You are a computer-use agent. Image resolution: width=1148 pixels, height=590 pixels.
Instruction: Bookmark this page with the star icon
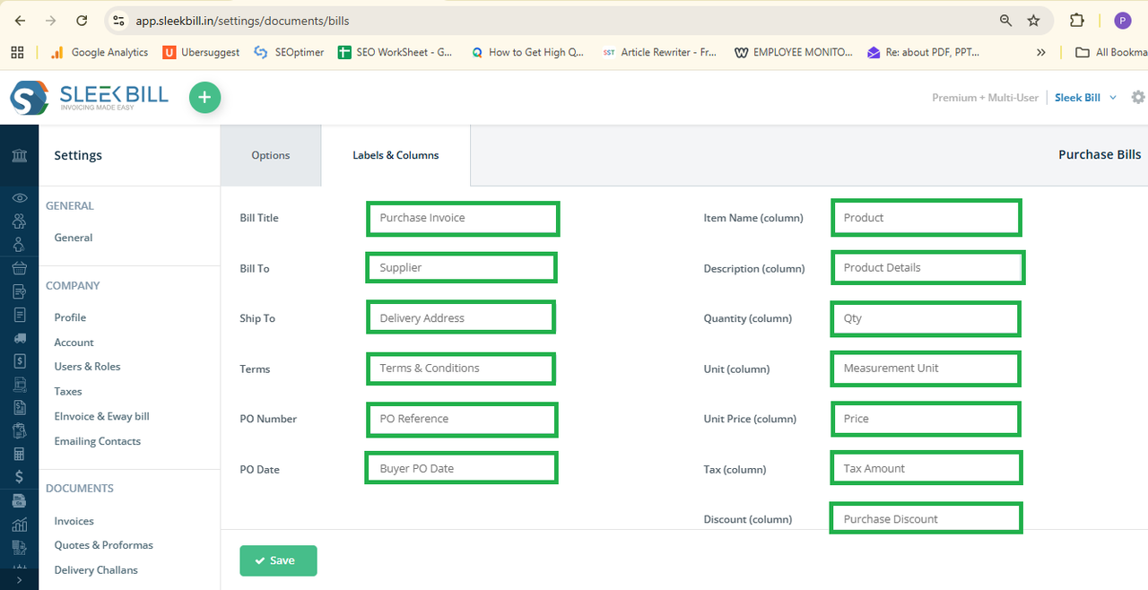(x=1033, y=20)
